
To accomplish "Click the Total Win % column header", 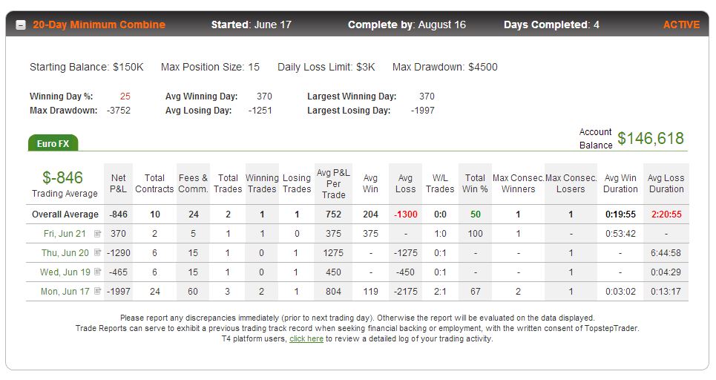I will (x=475, y=183).
